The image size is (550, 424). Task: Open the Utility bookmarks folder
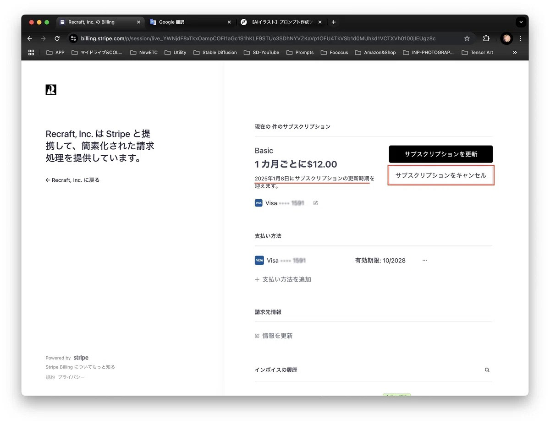(x=175, y=53)
